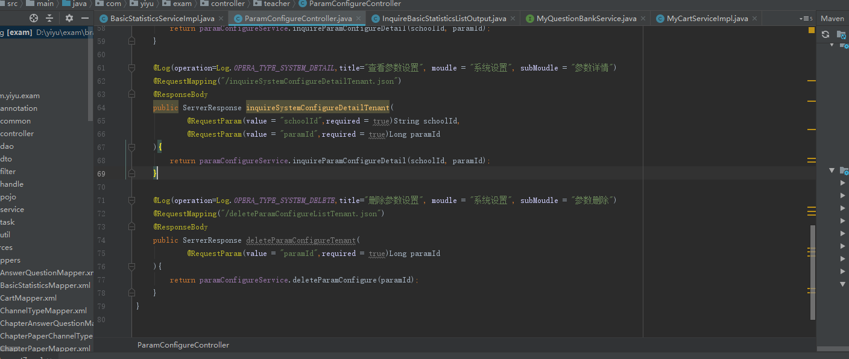Switch to MyQuestionBankService.java tab

(x=586, y=19)
